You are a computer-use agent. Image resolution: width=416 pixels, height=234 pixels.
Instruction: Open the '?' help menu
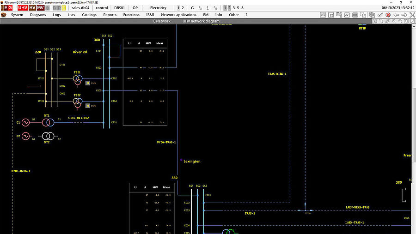(x=246, y=15)
